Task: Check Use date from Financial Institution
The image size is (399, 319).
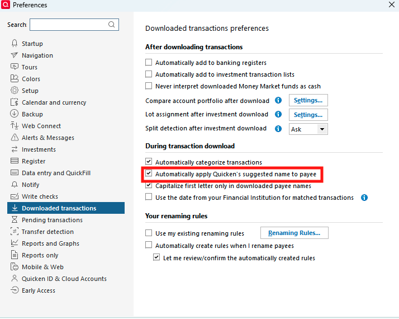Action: point(149,197)
